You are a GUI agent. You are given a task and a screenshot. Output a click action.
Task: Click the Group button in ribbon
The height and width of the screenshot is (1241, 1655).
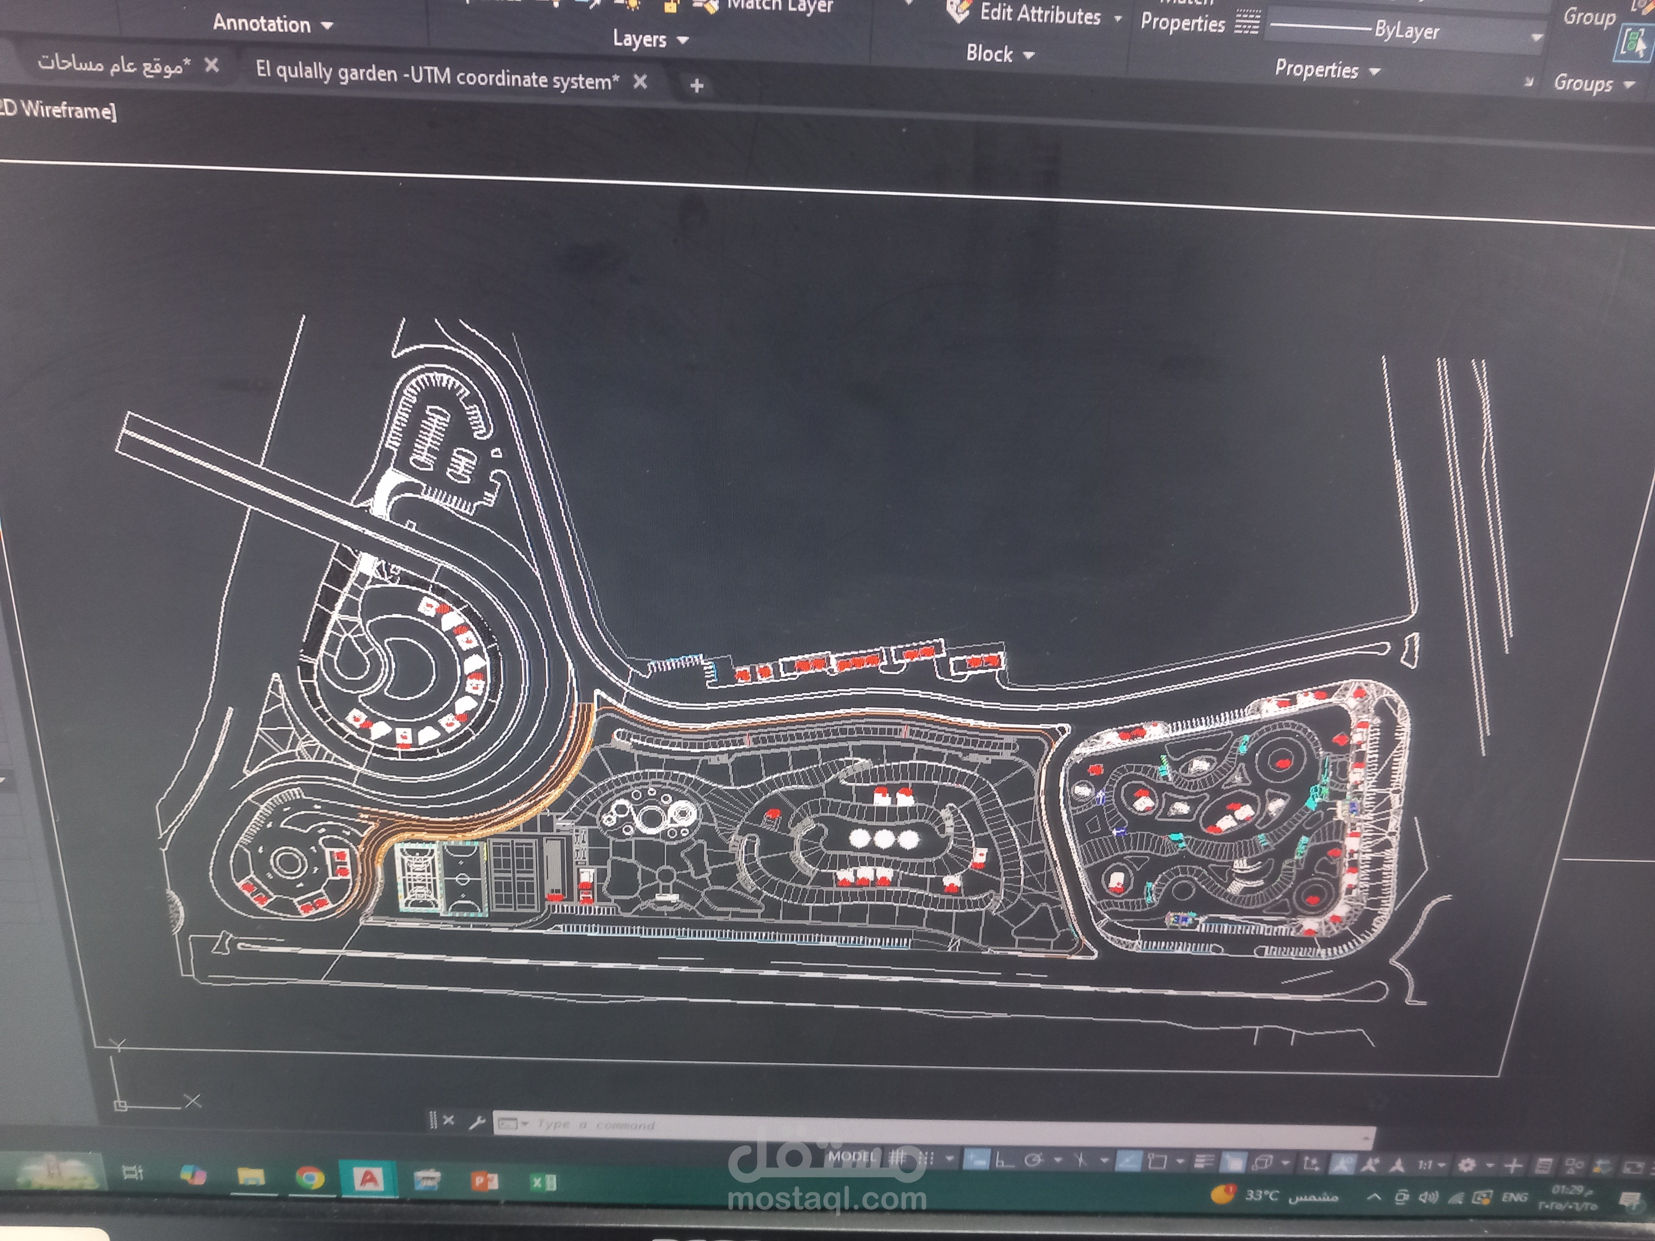click(1589, 16)
